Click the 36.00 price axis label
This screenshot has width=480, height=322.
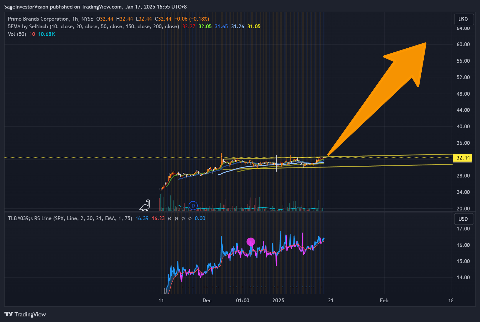(x=463, y=143)
